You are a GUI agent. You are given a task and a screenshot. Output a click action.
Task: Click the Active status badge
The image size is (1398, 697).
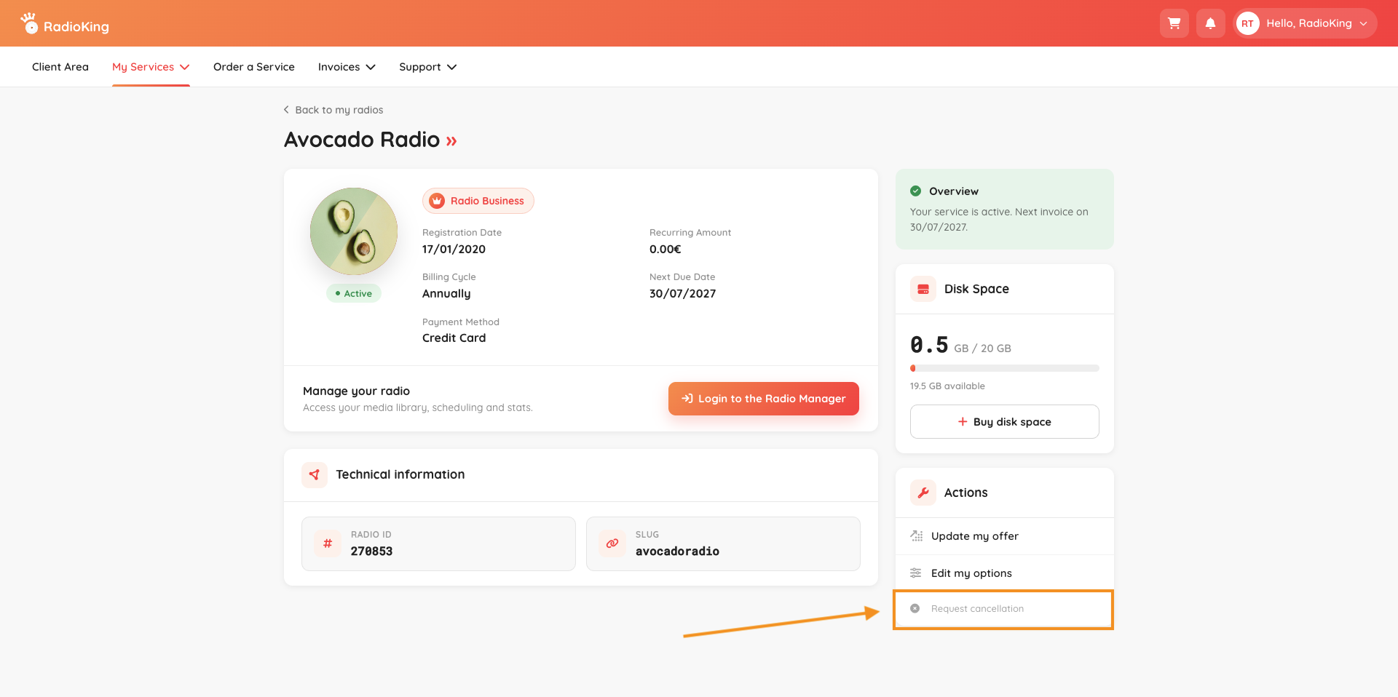point(354,293)
